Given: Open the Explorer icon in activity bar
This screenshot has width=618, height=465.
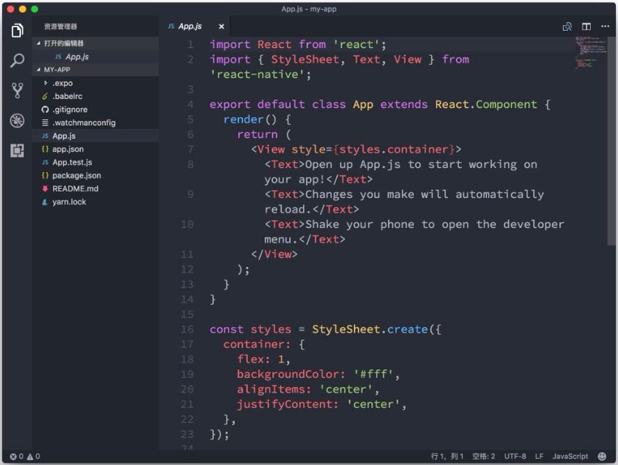Looking at the screenshot, I should coord(16,30).
